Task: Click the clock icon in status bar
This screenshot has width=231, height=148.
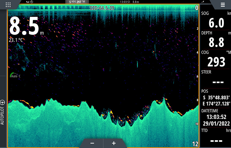Action: pyautogui.click(x=32, y=2)
